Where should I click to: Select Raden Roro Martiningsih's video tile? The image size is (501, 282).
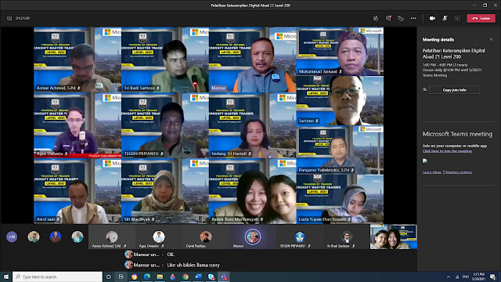tap(253, 191)
